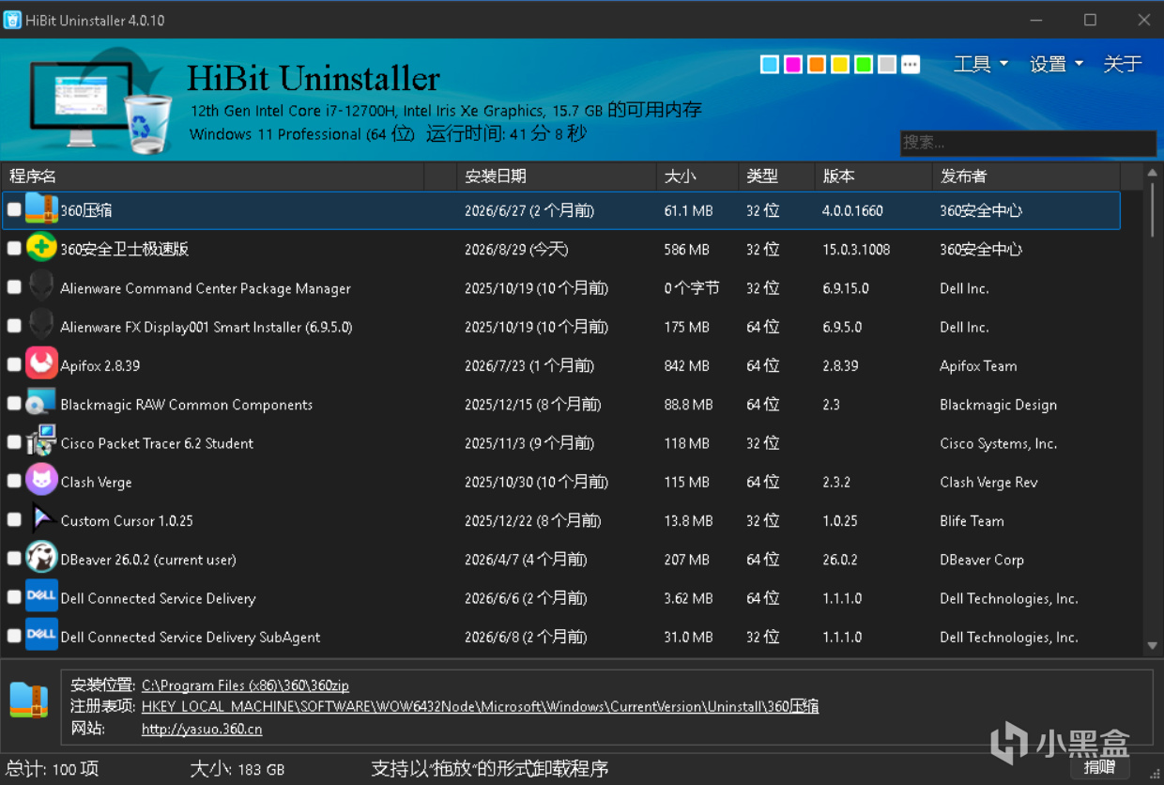Pick the cyan theme color swatch
Screen dimensions: 1164x785
pyautogui.click(x=770, y=64)
